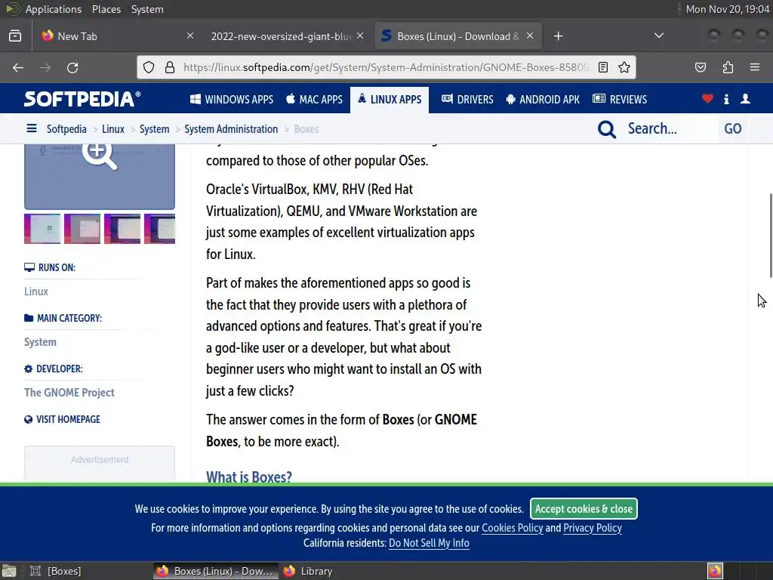Open Firefox application hamburger menu
773x580 pixels.
754,67
